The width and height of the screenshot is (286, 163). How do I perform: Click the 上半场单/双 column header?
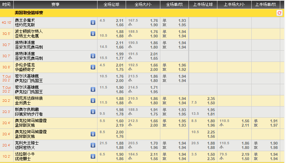[265, 4]
